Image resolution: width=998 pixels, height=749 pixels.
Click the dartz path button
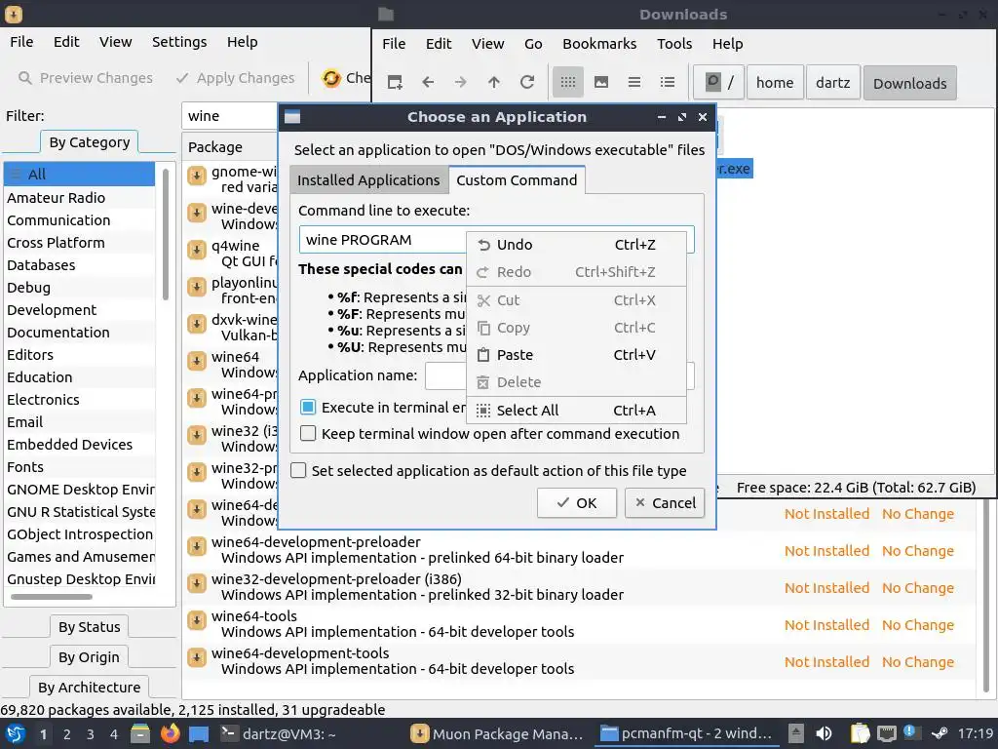coord(833,83)
